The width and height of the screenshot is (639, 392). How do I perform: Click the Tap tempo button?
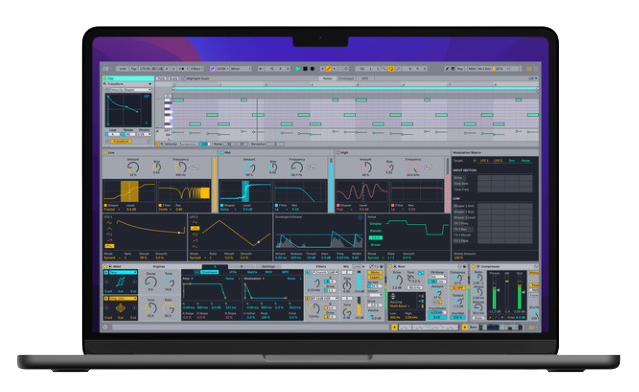[134, 69]
